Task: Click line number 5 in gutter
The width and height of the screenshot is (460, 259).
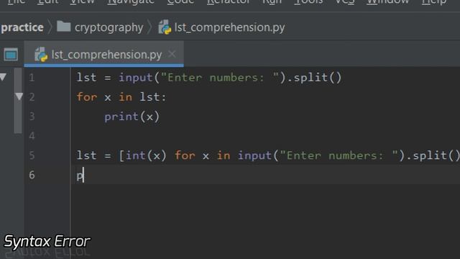Action: [32, 155]
